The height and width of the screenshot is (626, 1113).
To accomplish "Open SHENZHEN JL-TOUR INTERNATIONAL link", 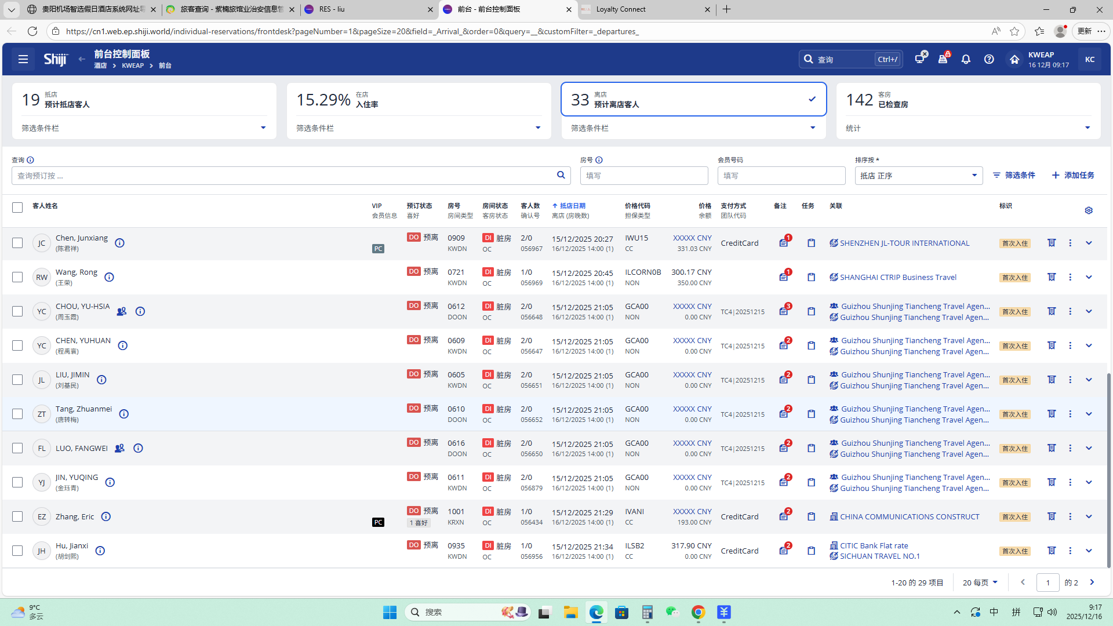I will [x=904, y=243].
